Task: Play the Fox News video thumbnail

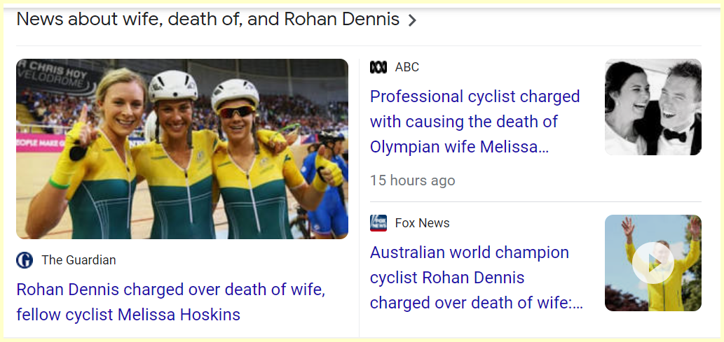Action: [653, 263]
